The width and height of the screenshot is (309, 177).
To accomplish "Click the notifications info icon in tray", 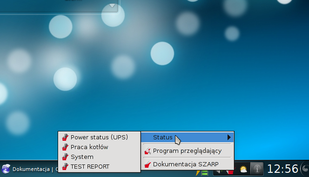I will click(x=257, y=169).
